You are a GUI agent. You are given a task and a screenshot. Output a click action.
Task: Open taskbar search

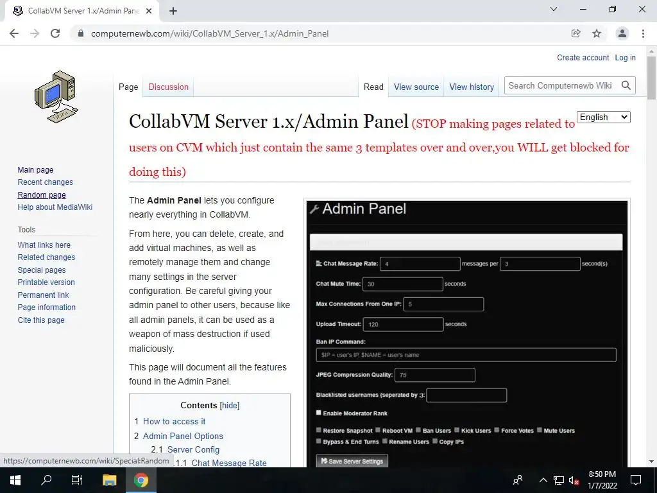pyautogui.click(x=46, y=480)
